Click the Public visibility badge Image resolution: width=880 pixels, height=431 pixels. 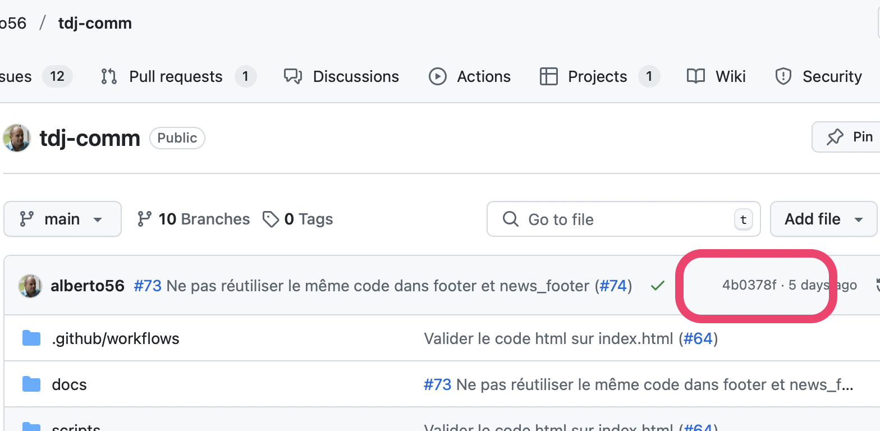tap(177, 138)
